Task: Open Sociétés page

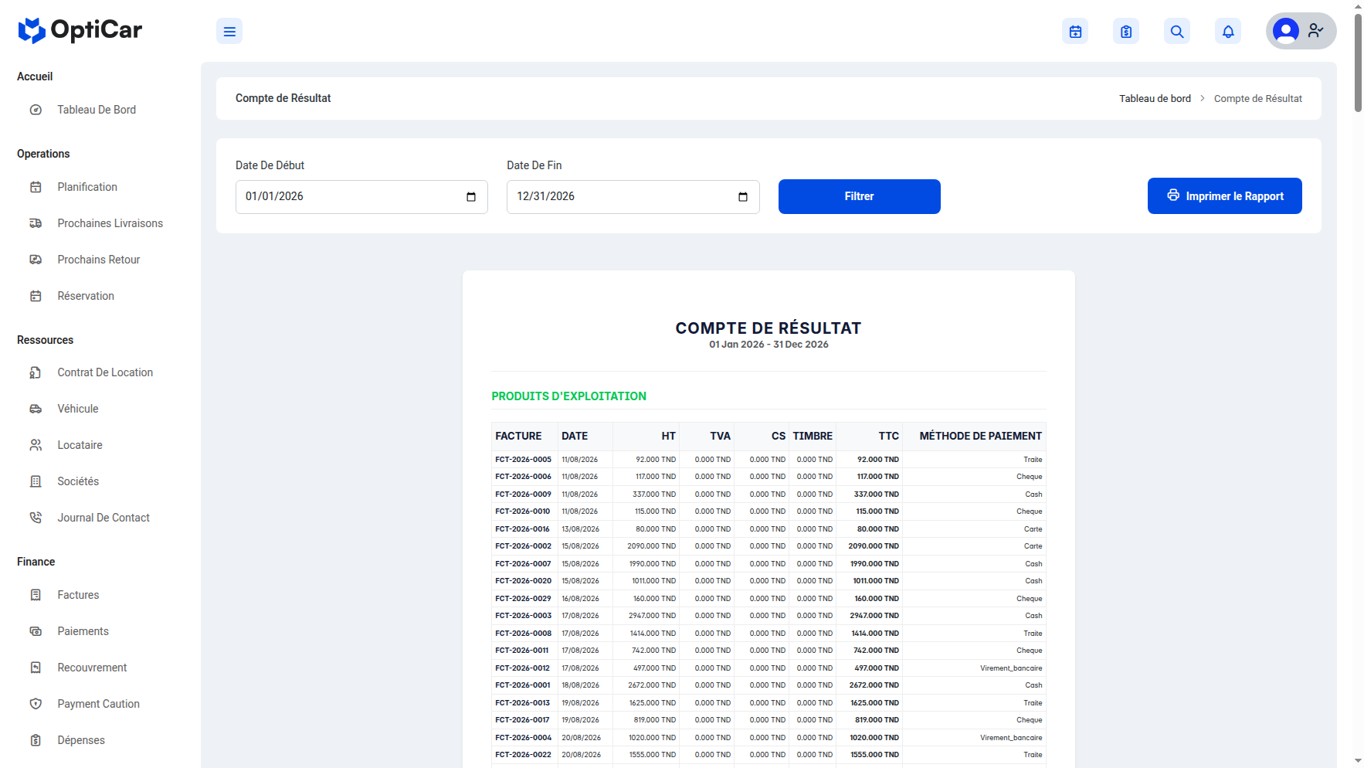Action: point(77,481)
